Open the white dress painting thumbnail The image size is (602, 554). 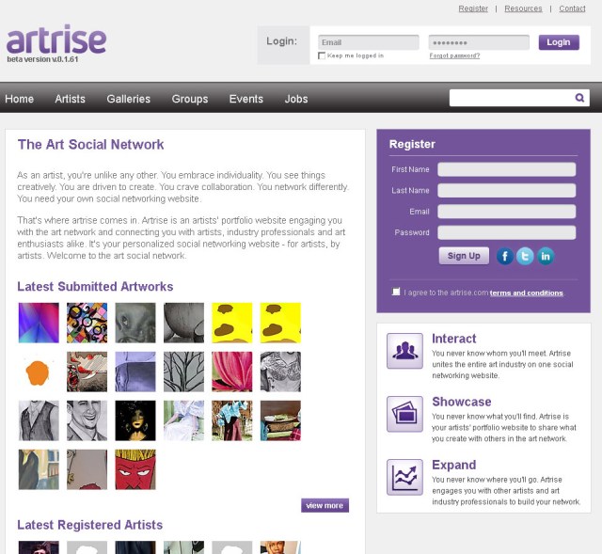[184, 420]
